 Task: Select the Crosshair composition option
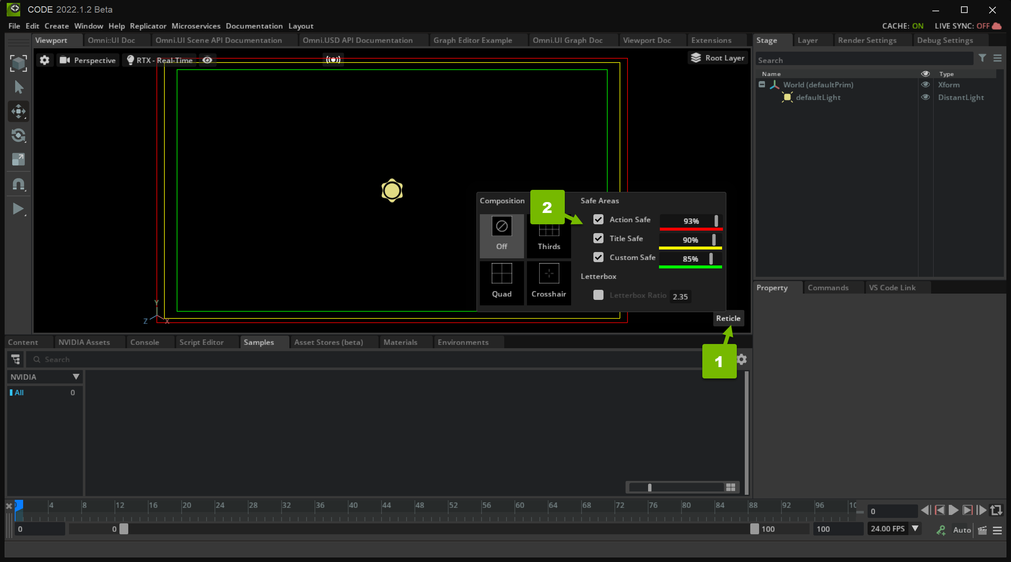(x=549, y=283)
